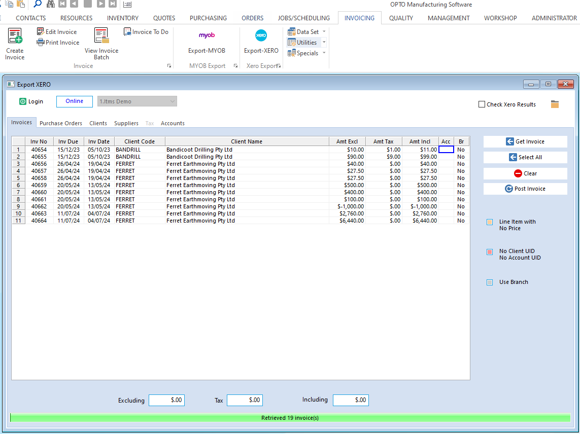Screen dimensions: 580x434
Task: Click the Acc cell for invoice 40654
Action: [446, 150]
